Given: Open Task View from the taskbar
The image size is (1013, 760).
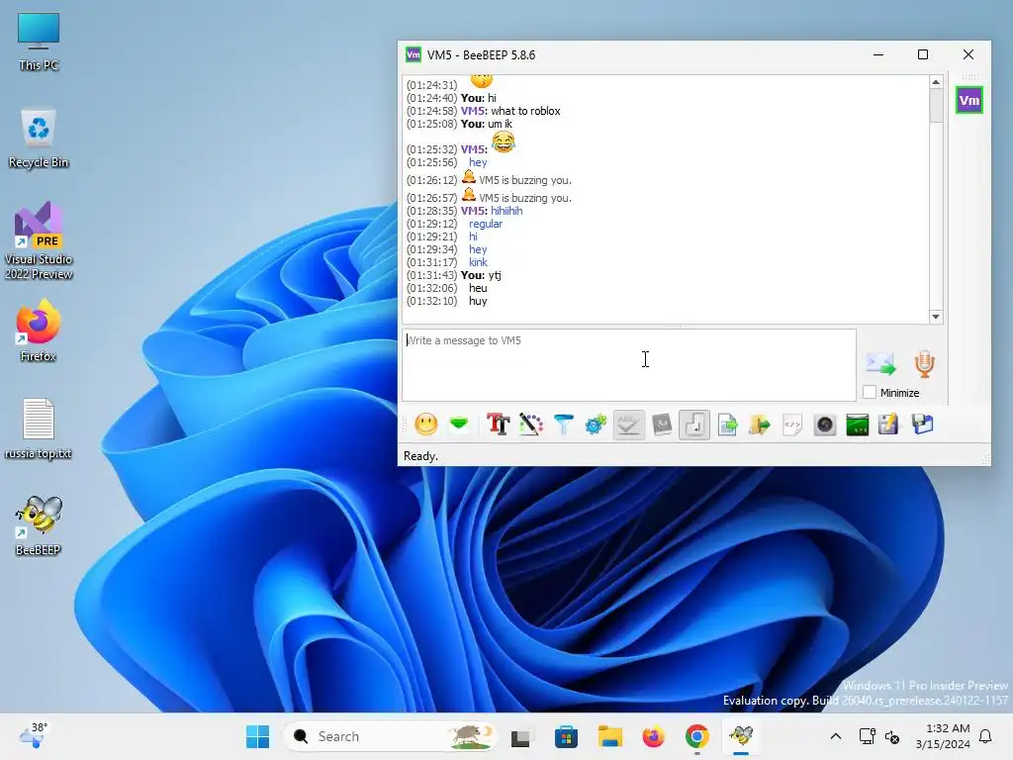Looking at the screenshot, I should click(x=520, y=736).
